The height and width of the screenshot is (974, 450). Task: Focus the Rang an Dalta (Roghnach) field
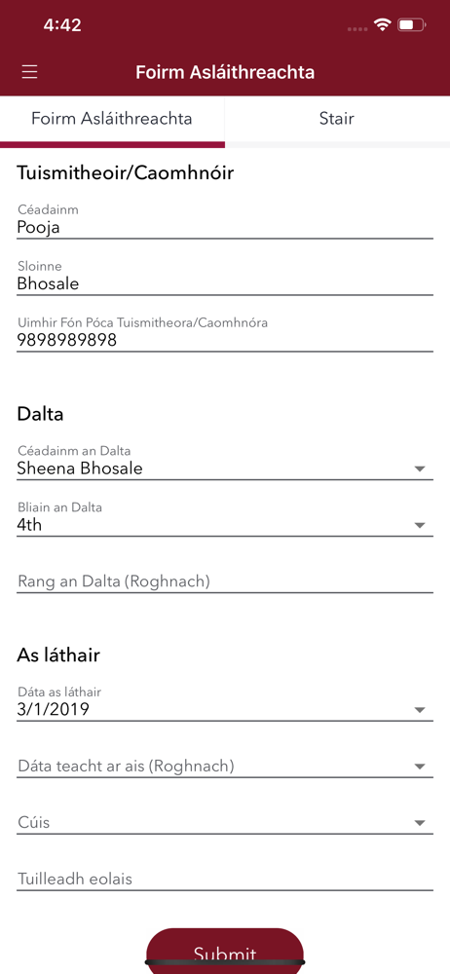225,581
